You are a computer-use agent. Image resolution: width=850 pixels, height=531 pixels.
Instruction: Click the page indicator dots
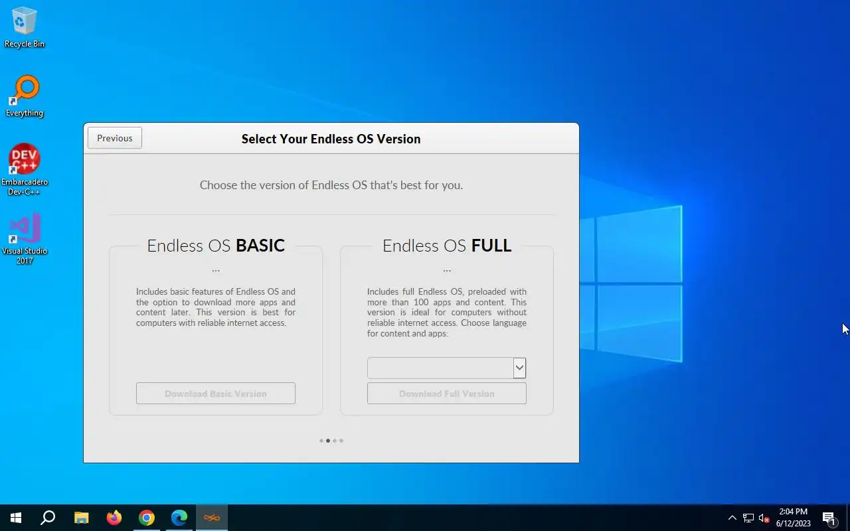tap(331, 441)
